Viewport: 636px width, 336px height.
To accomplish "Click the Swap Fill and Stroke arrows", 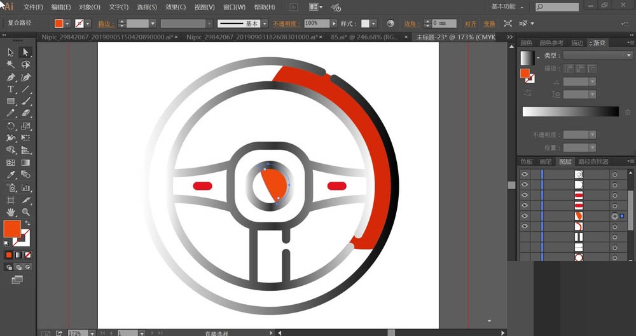I will click(27, 224).
